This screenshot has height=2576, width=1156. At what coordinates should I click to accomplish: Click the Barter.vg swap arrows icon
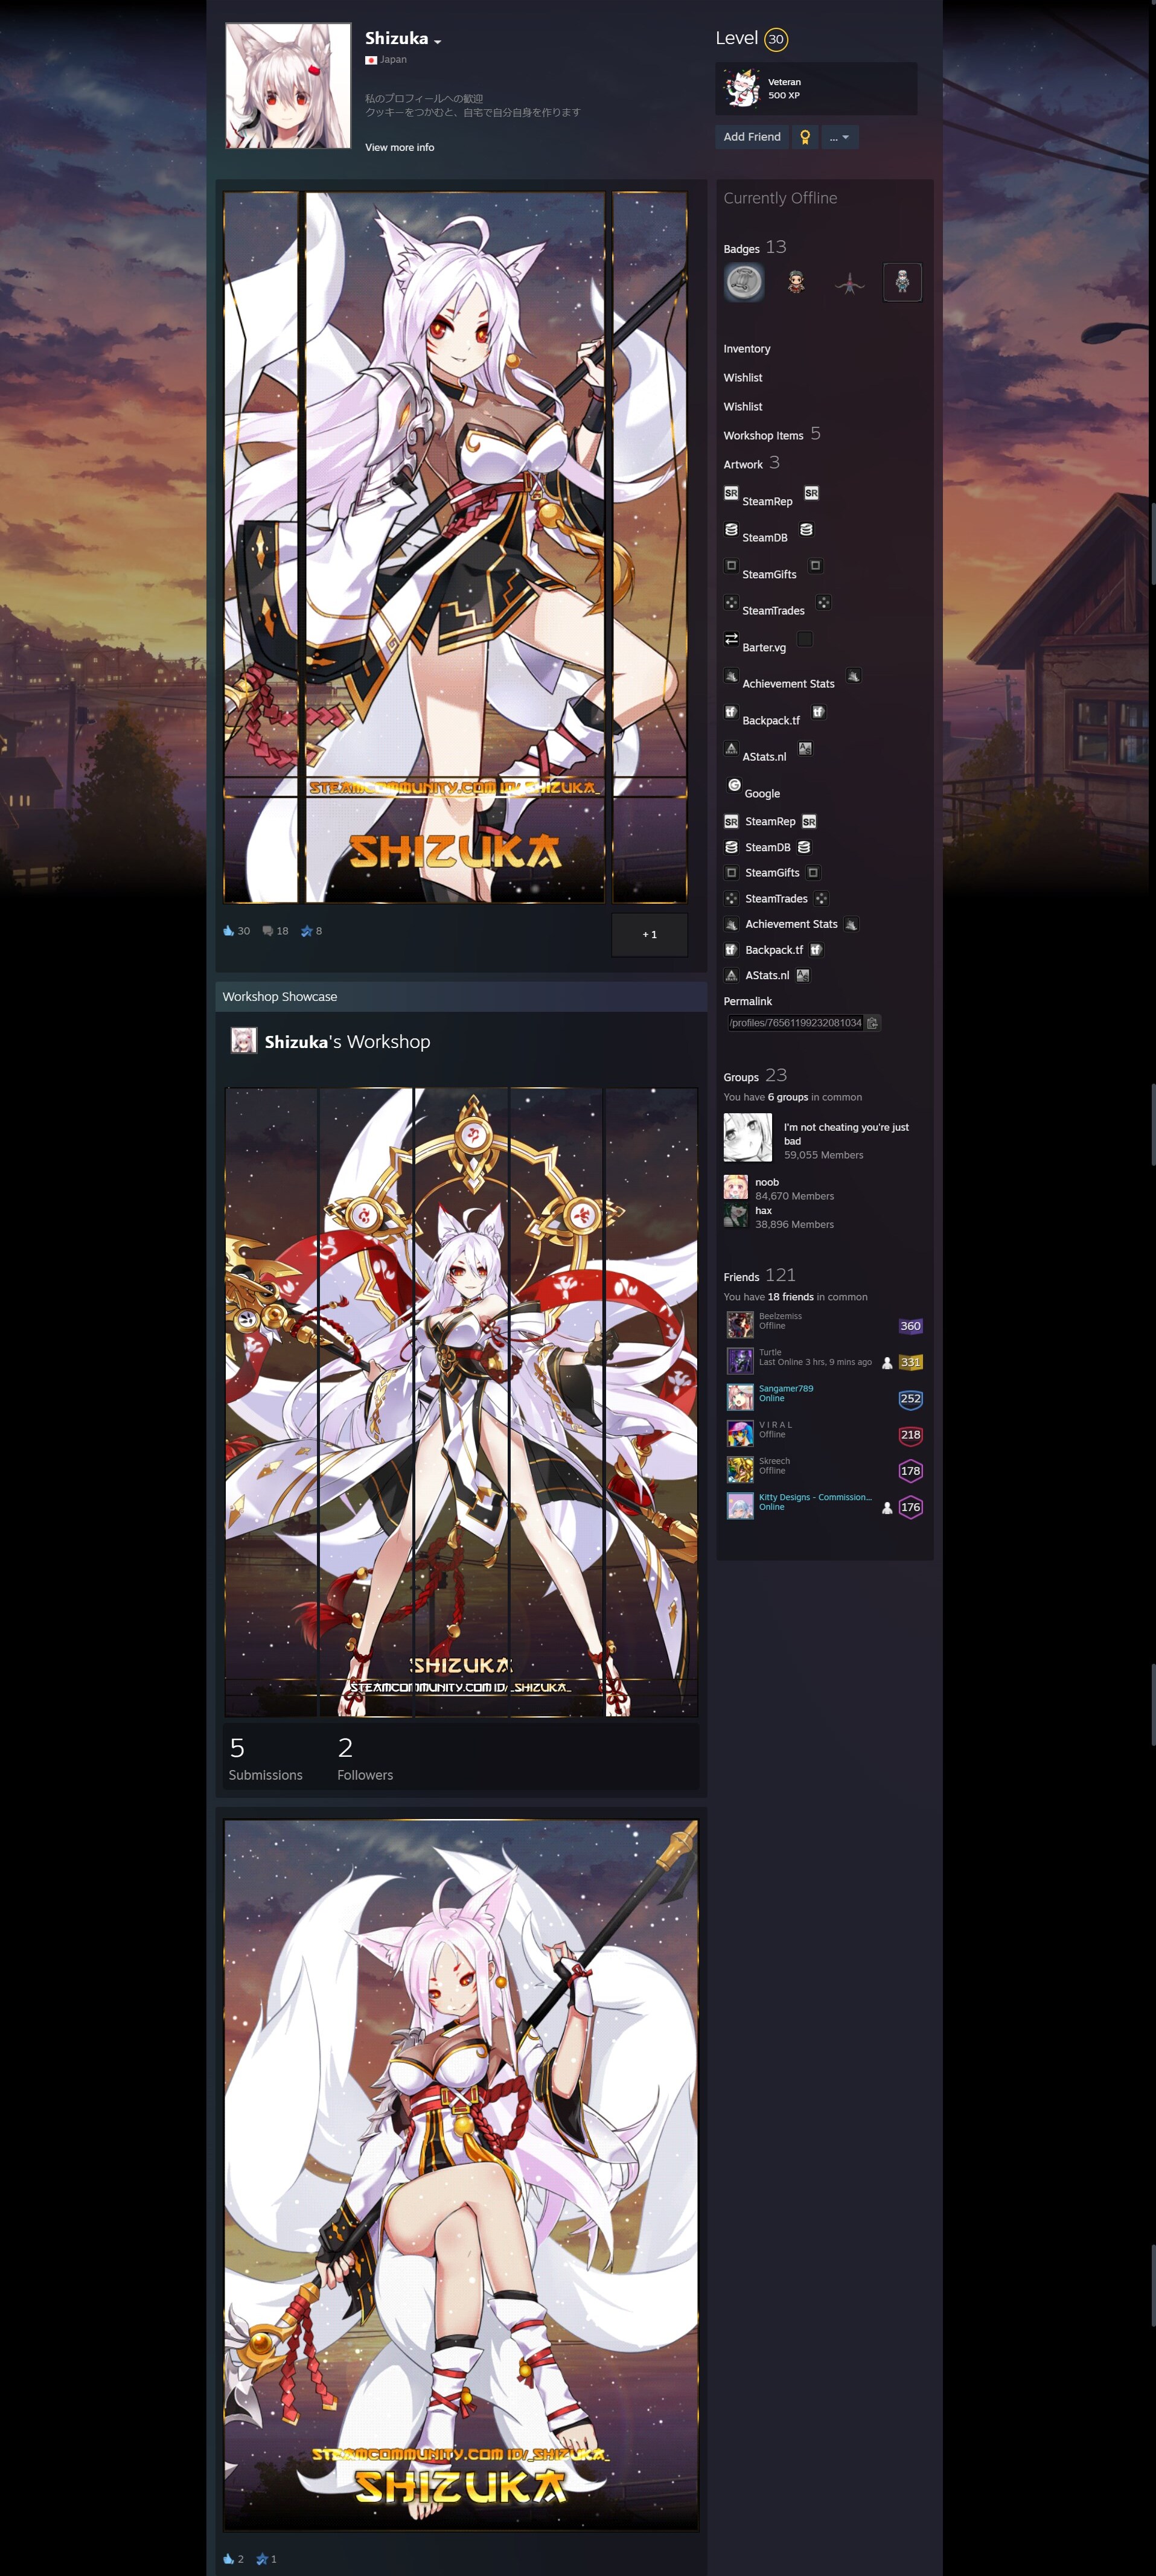(x=731, y=639)
